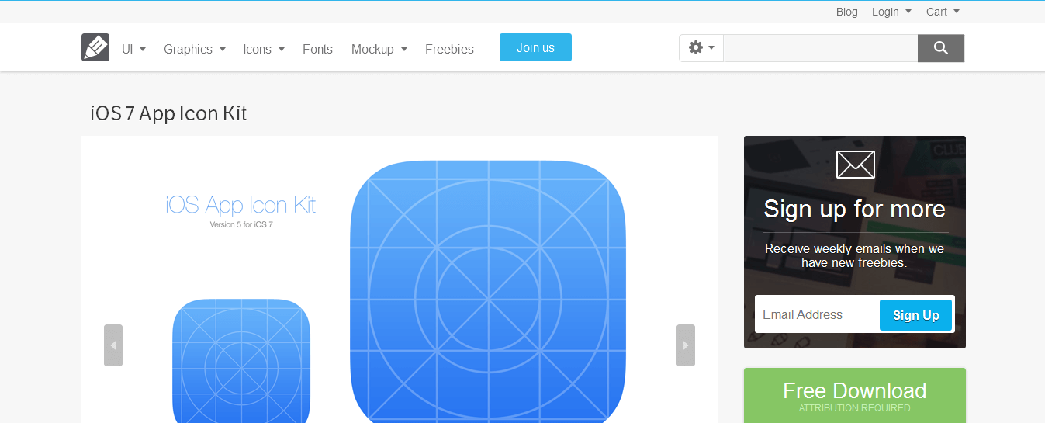Click the envelope icon above Sign up for more
This screenshot has width=1045, height=423.
[x=855, y=165]
